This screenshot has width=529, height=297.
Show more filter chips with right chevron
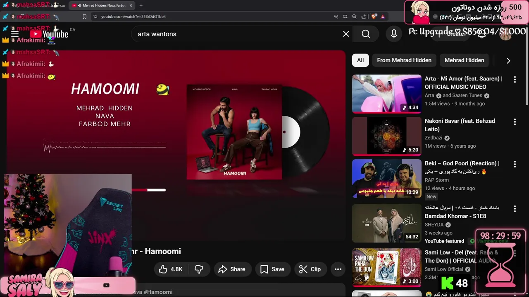coord(508,60)
